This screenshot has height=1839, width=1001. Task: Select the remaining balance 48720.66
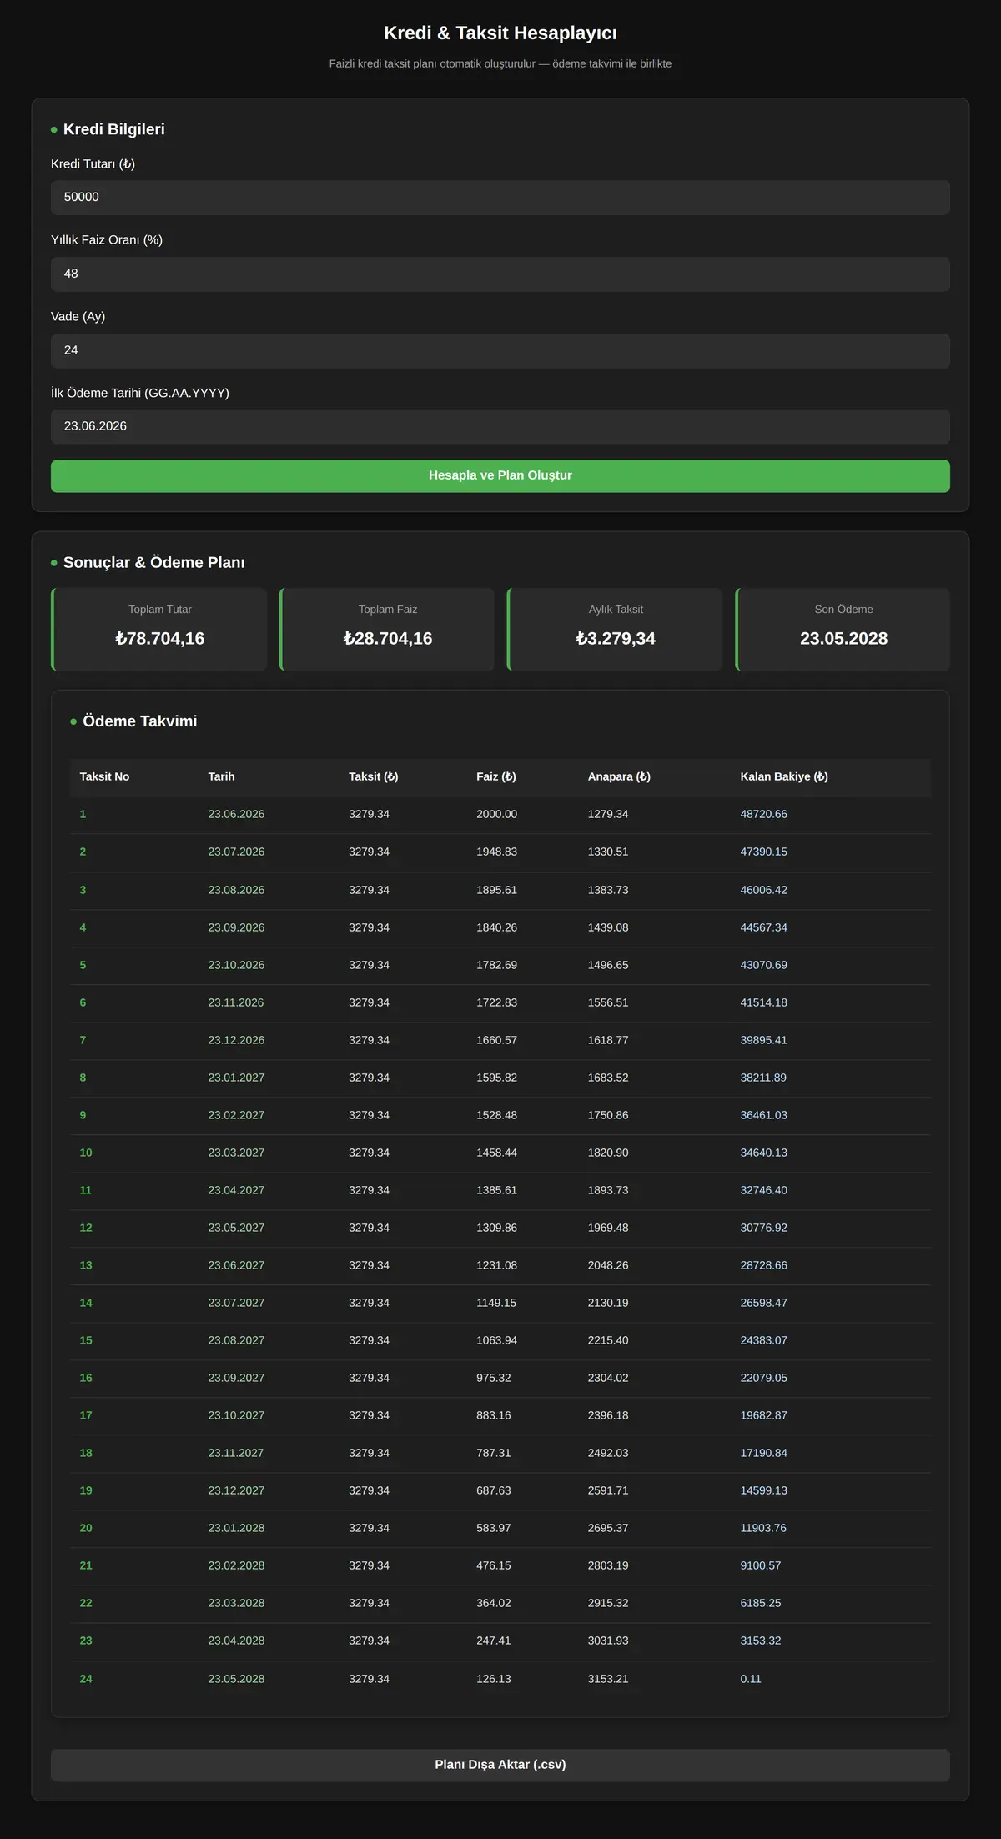point(763,814)
